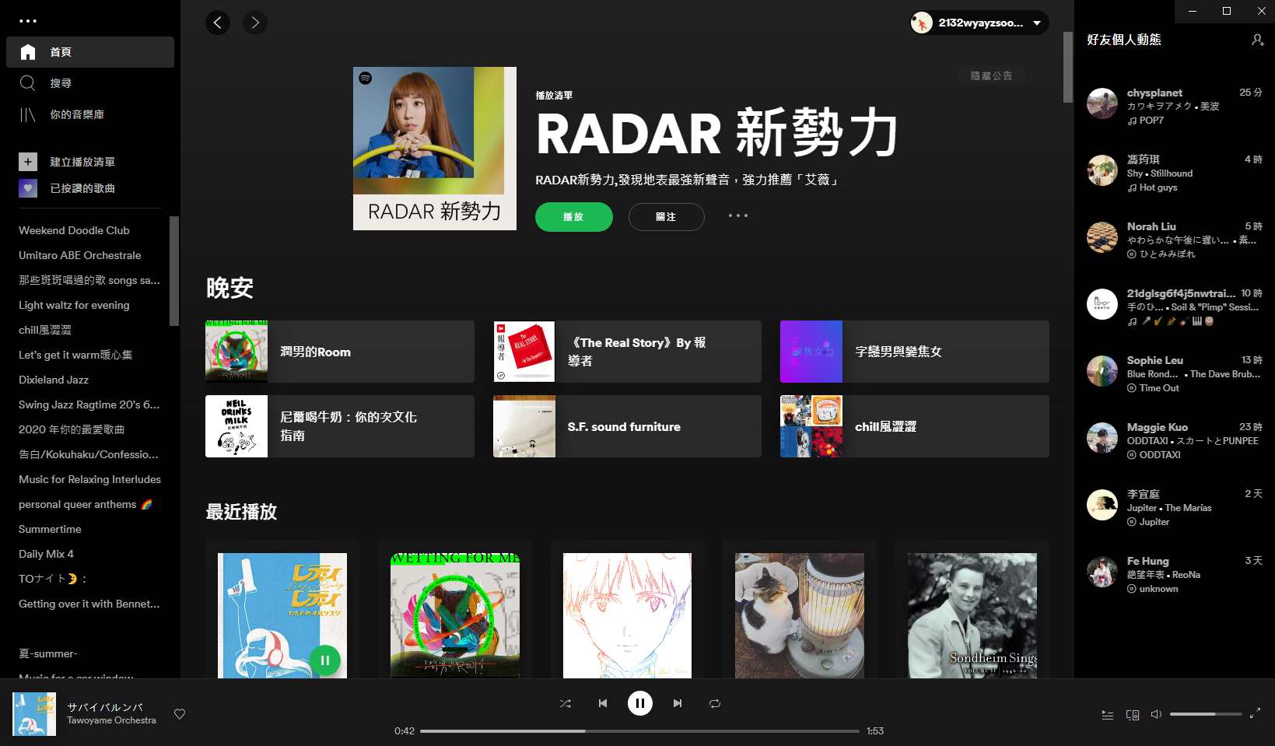
Task: Skip to previous track
Action: click(x=602, y=703)
